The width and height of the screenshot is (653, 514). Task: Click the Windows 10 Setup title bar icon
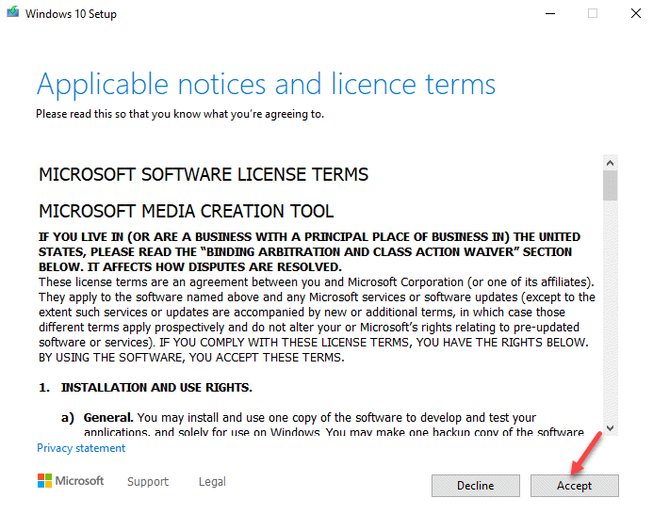pyautogui.click(x=13, y=11)
